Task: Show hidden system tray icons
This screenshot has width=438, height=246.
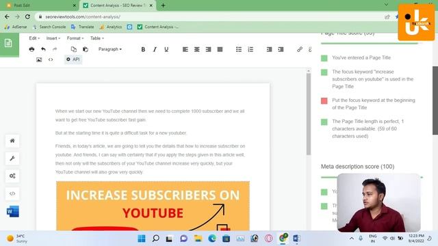Action: [352, 238]
